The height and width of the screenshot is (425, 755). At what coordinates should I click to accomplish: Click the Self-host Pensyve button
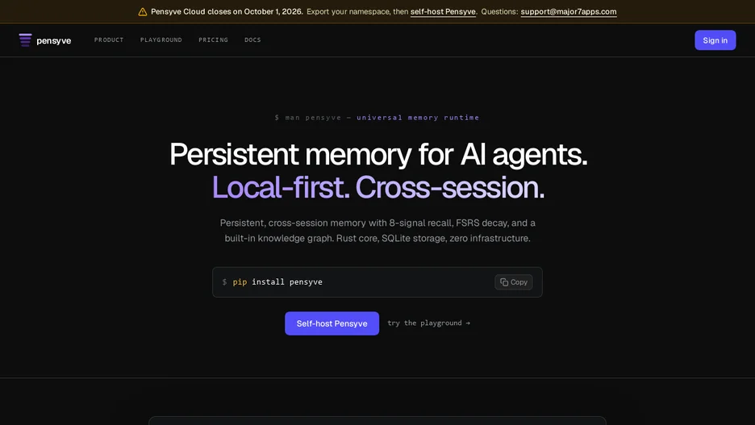pos(332,323)
